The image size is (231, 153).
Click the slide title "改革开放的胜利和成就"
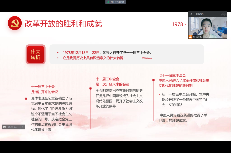pos(63,24)
